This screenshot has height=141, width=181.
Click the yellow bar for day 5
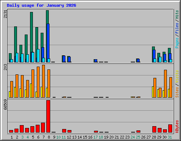click(31, 91)
